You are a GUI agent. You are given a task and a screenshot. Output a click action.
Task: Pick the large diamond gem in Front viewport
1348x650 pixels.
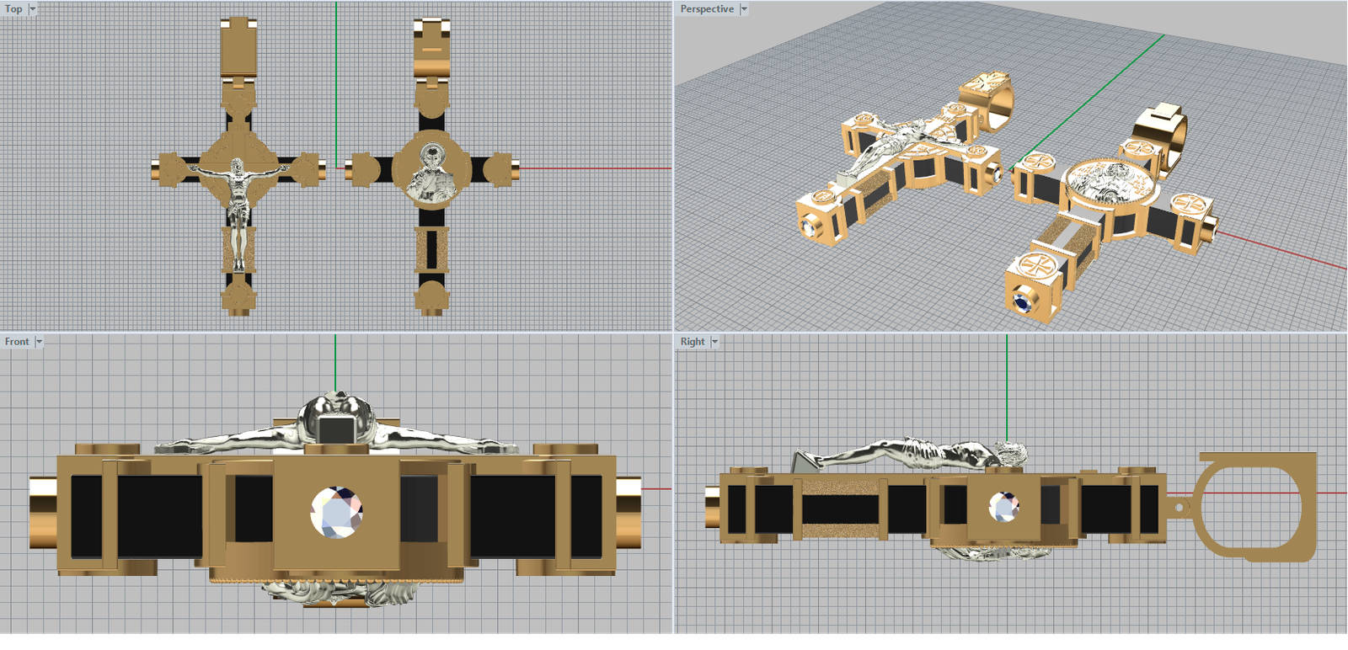337,511
